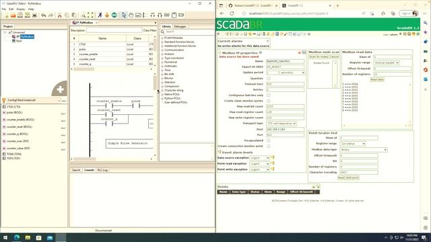Image resolution: width=431 pixels, height=242 pixels.
Task: Click Cancel button in Modbus node scan
Action: tap(334, 56)
